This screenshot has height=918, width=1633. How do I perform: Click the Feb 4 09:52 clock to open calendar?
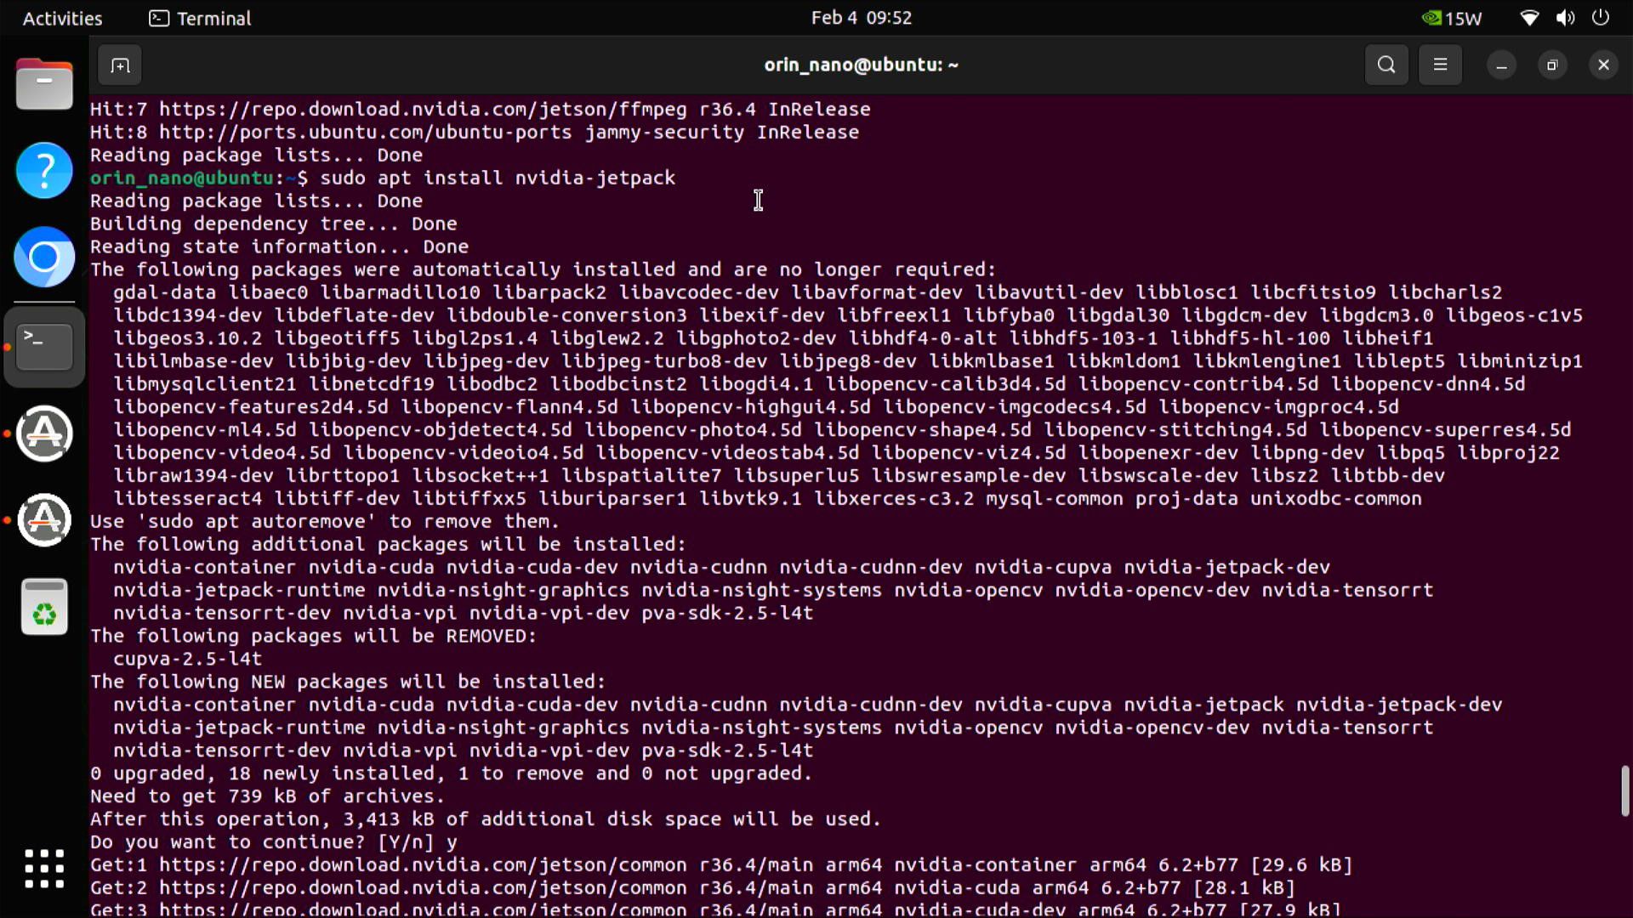click(862, 17)
